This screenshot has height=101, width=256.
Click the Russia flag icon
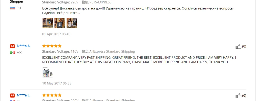13,8
